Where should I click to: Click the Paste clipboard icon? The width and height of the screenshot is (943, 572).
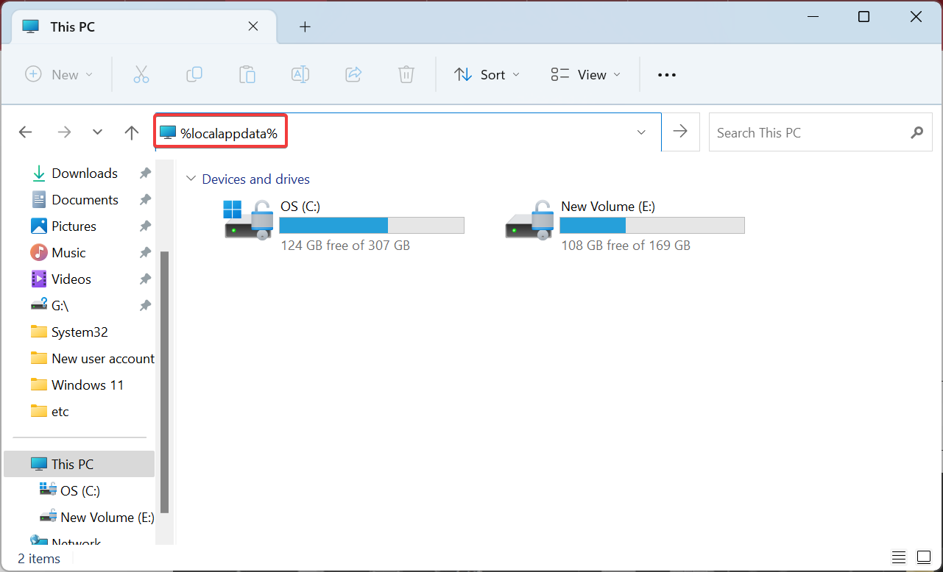coord(247,74)
